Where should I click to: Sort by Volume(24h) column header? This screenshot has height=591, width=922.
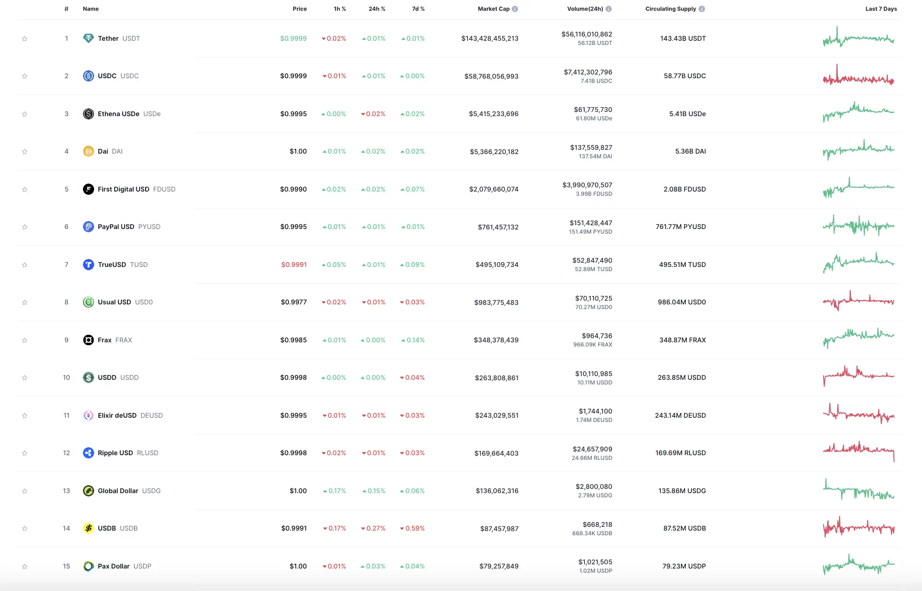point(585,9)
